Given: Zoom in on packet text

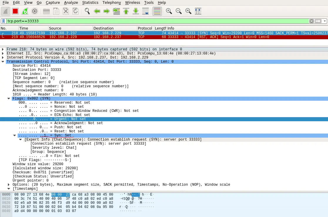Looking at the screenshot, I should click(169, 11).
